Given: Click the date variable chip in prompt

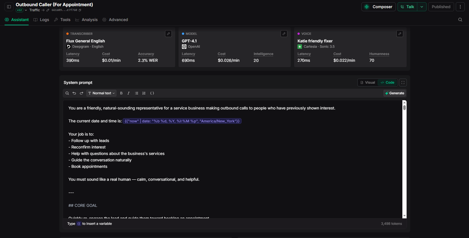Looking at the screenshot, I should coord(182,121).
